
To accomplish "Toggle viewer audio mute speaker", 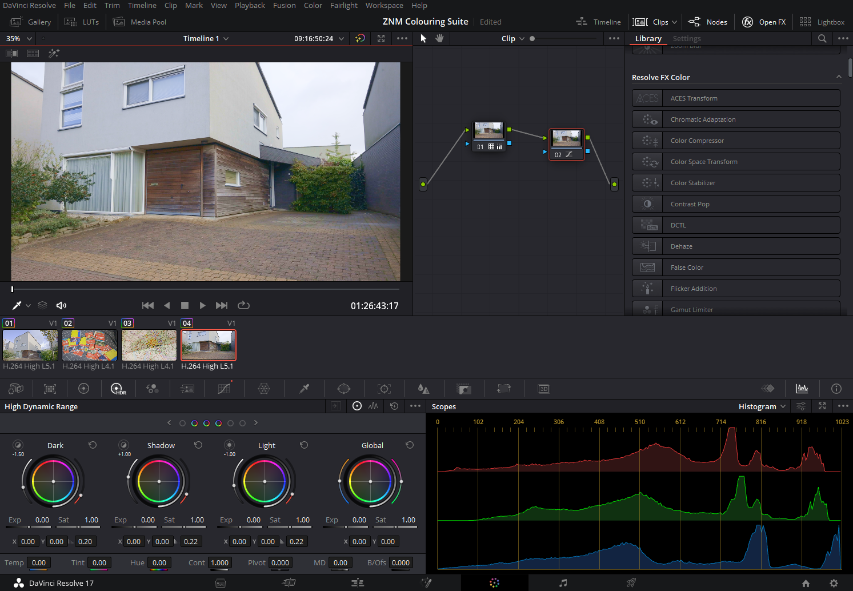I will tap(61, 305).
